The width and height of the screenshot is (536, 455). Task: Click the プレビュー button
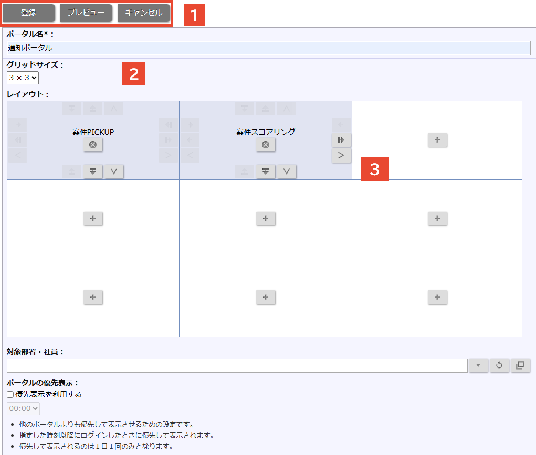(x=86, y=13)
